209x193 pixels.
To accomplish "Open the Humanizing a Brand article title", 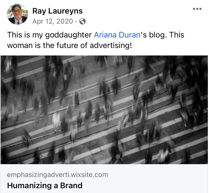I will tap(45, 185).
